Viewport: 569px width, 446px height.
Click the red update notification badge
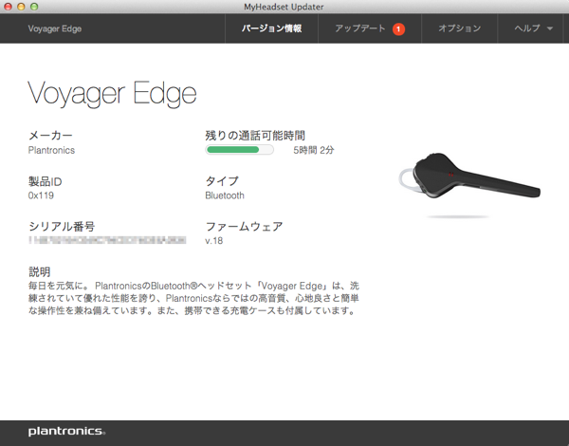(398, 29)
